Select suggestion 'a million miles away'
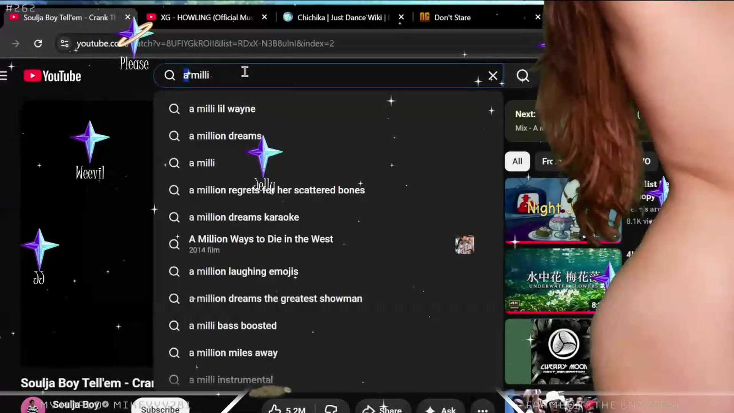This screenshot has height=413, width=734. coord(328,353)
